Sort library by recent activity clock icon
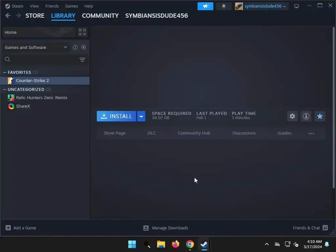Viewport: 336px width, 252px height. coord(75,47)
